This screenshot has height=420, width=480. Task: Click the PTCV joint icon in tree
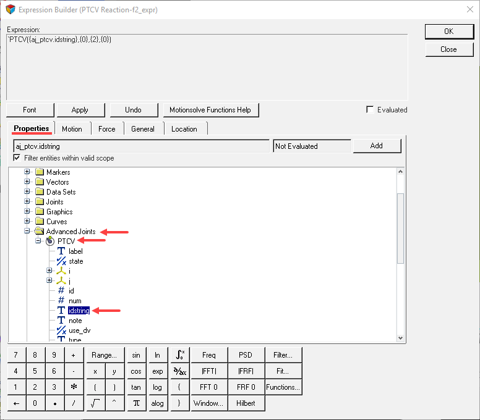point(50,241)
